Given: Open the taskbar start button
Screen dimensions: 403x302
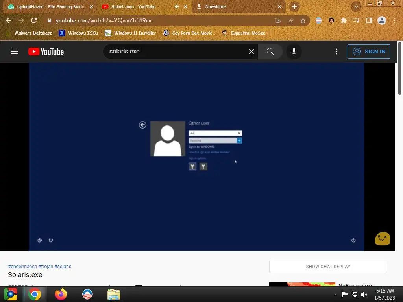Looking at the screenshot, I should pyautogui.click(x=11, y=294).
